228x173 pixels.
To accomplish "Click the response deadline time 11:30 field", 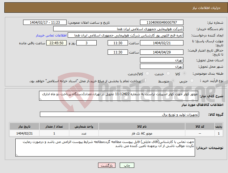I will pos(118,43).
